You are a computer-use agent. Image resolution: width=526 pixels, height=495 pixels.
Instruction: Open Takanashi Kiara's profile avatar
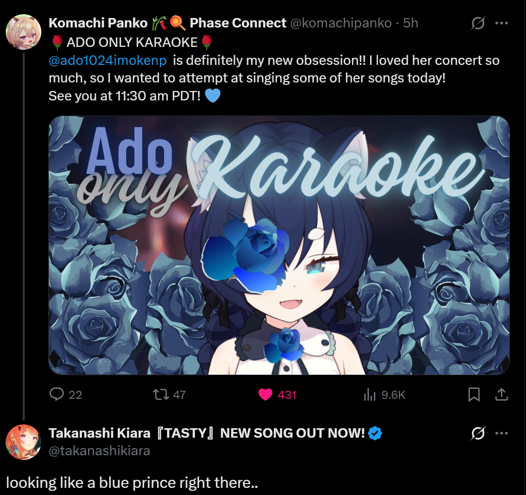[x=24, y=442]
